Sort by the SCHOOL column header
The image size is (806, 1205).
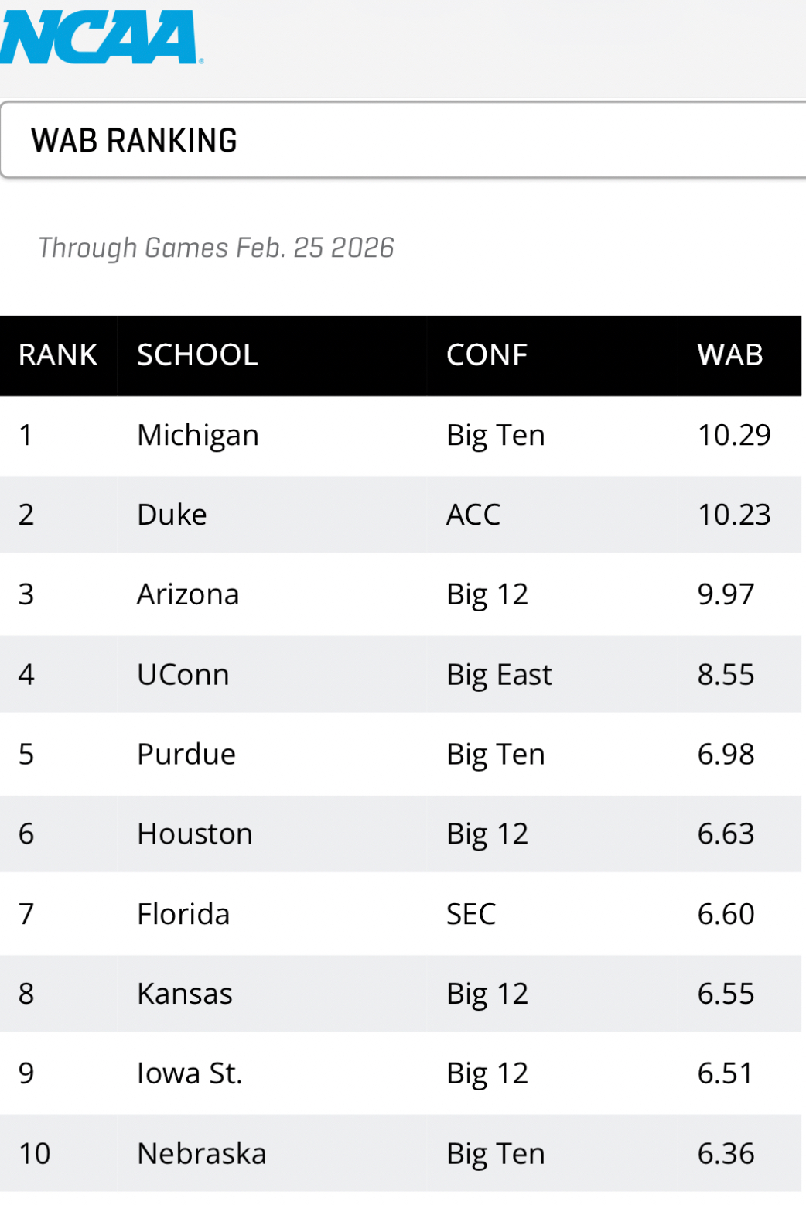197,355
